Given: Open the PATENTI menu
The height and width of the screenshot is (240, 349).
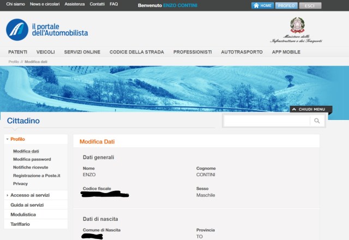Looking at the screenshot, I should pyautogui.click(x=18, y=52).
